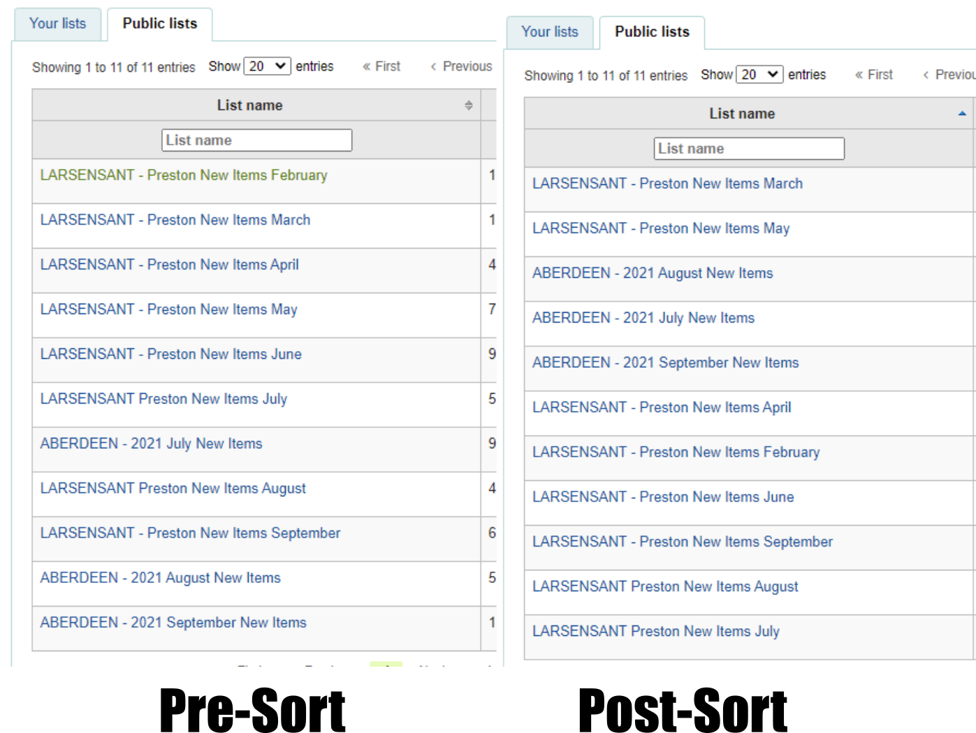The image size is (976, 733).
Task: Select the Public lists tab in the left panel
Action: pos(160,24)
